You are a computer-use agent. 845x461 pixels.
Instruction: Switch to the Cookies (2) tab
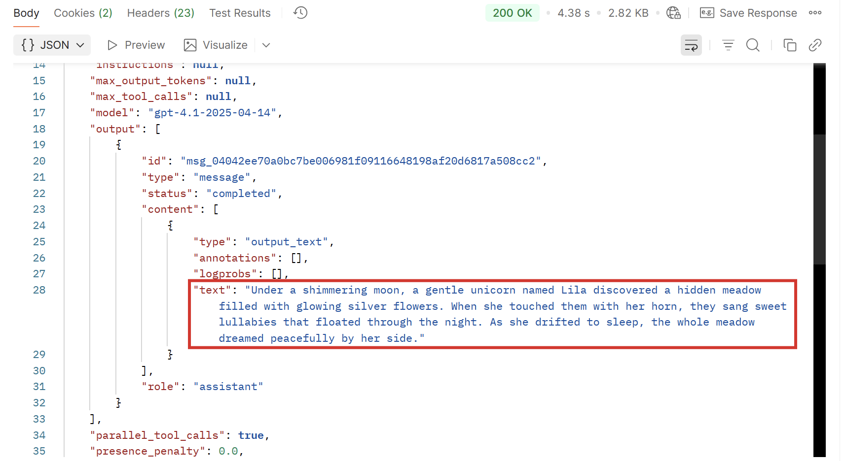pos(83,13)
